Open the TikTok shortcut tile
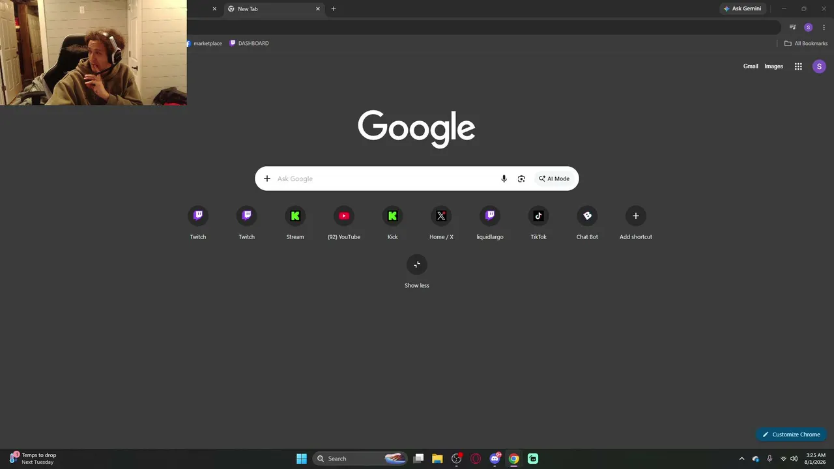This screenshot has height=469, width=834. click(x=538, y=223)
